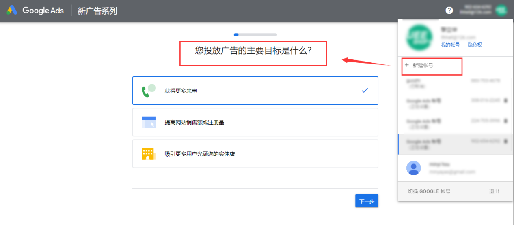Image resolution: width=514 pixels, height=225 pixels.
Task: Select the 获得更多来电 goal option
Action: tap(255, 91)
